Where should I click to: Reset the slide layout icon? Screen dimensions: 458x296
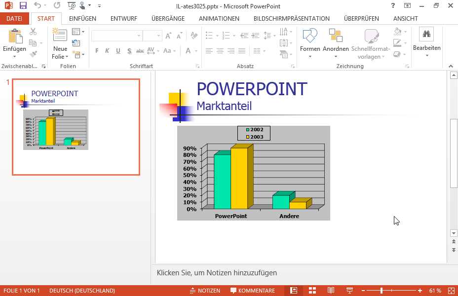[76, 43]
